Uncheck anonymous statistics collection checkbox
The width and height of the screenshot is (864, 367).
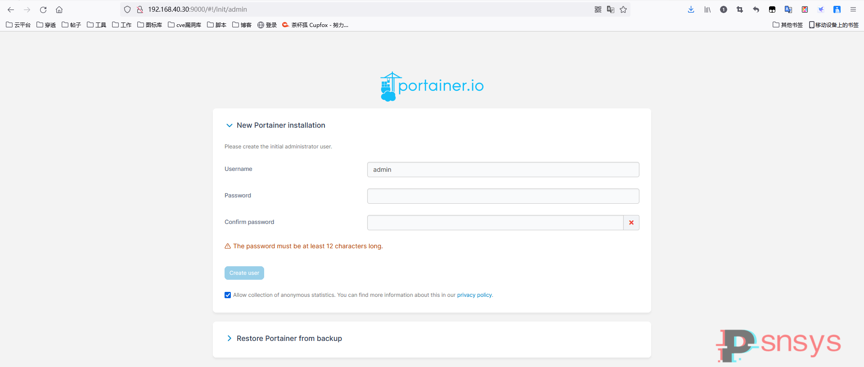228,295
